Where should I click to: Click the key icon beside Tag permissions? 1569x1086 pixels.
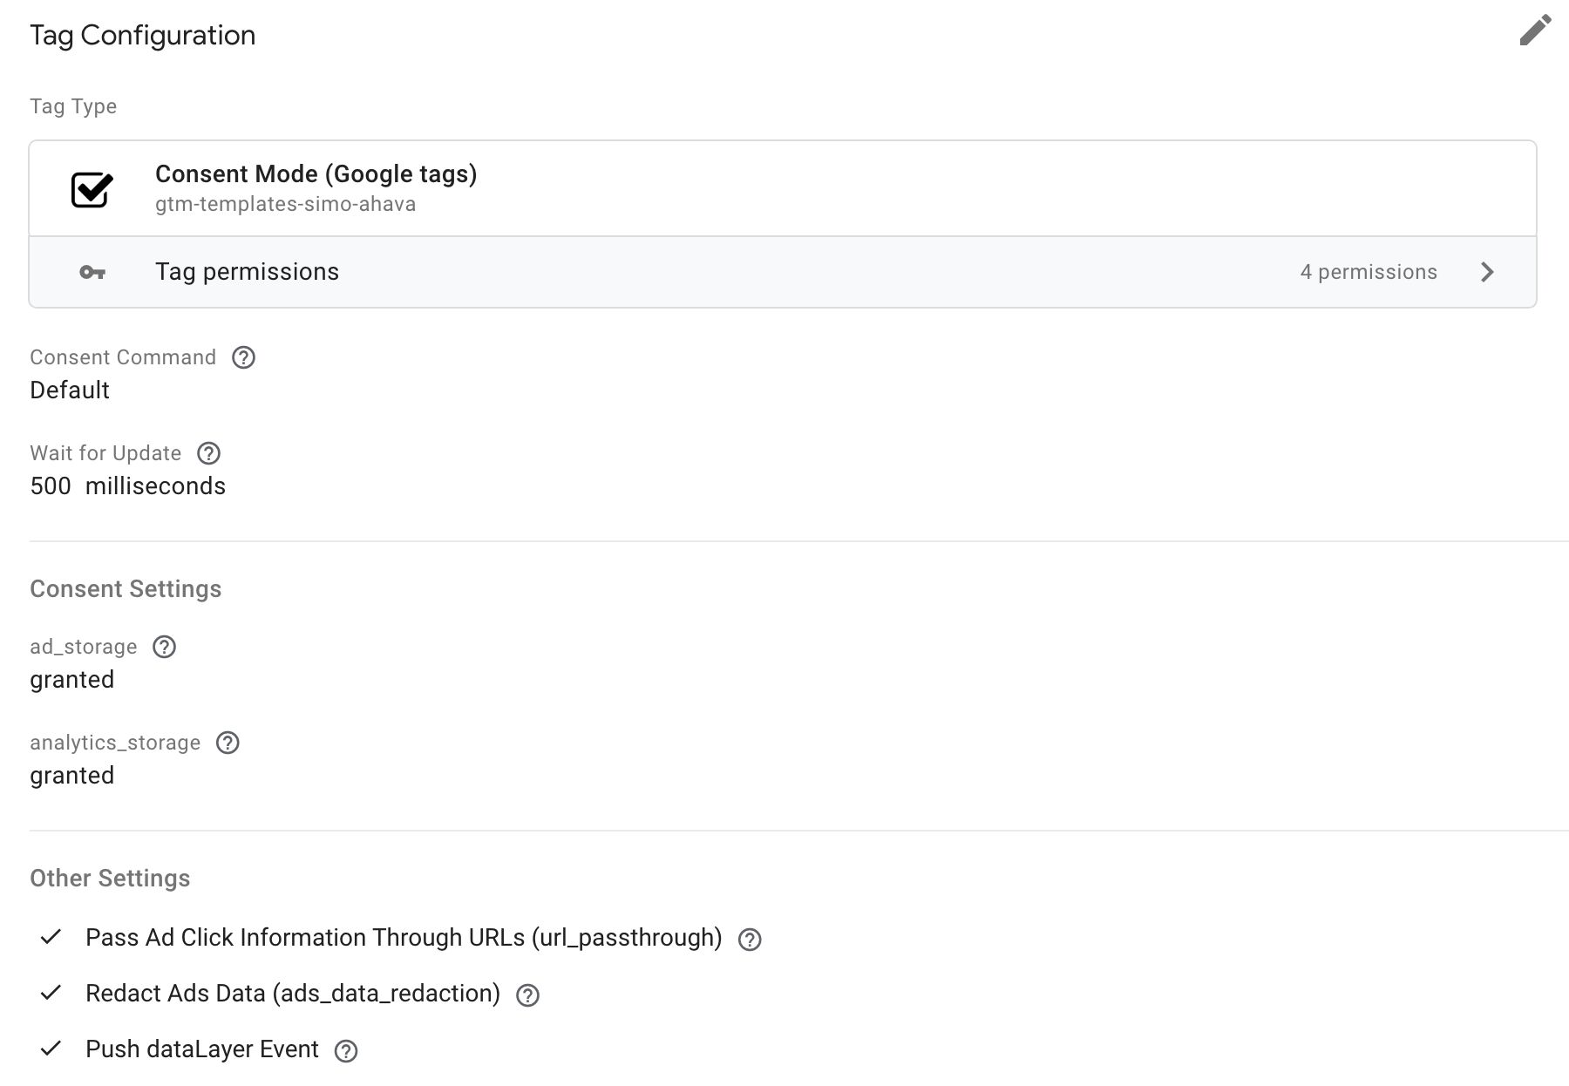(x=92, y=273)
